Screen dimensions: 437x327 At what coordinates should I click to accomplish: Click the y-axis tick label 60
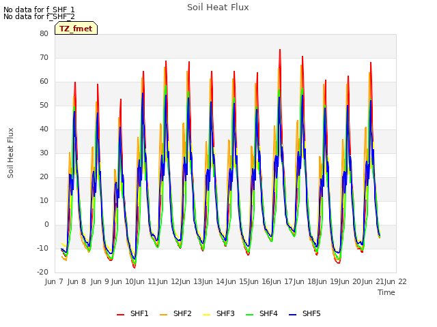(x=44, y=82)
